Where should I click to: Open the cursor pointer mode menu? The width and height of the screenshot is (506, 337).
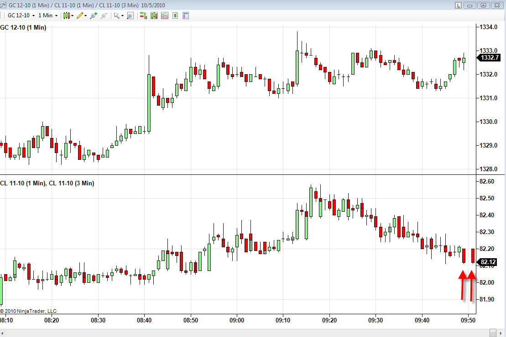point(119,15)
